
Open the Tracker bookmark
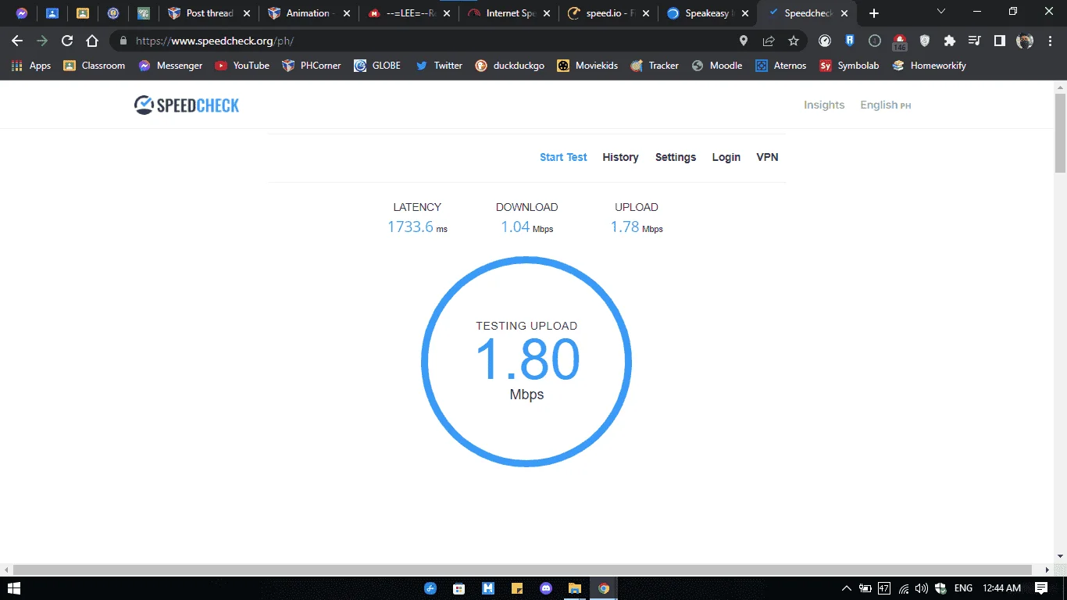[655, 66]
